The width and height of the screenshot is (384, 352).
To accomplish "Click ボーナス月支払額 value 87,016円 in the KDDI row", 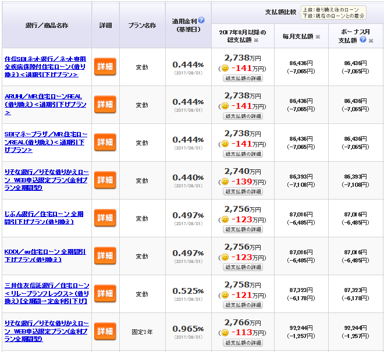I will [x=355, y=253].
